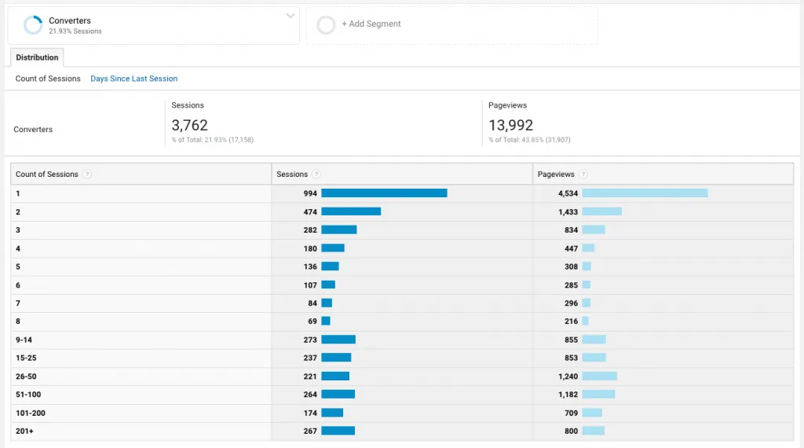The height and width of the screenshot is (448, 804).
Task: Click the pageviews value 4,534
Action: 568,193
